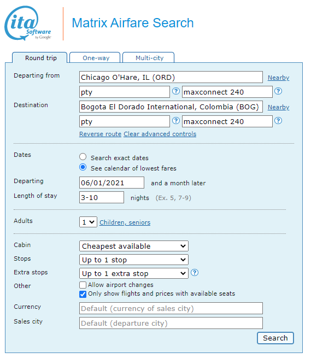311x364 pixels.
Task: Click the Reverse route link
Action: [x=100, y=134]
